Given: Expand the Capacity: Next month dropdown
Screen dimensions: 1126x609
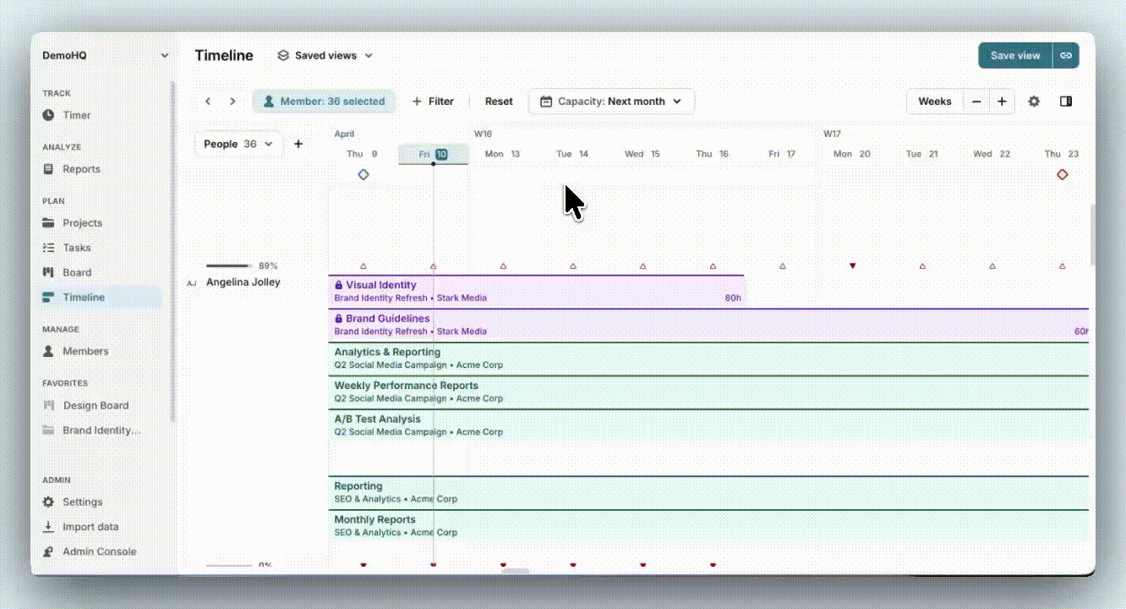Looking at the screenshot, I should point(611,101).
